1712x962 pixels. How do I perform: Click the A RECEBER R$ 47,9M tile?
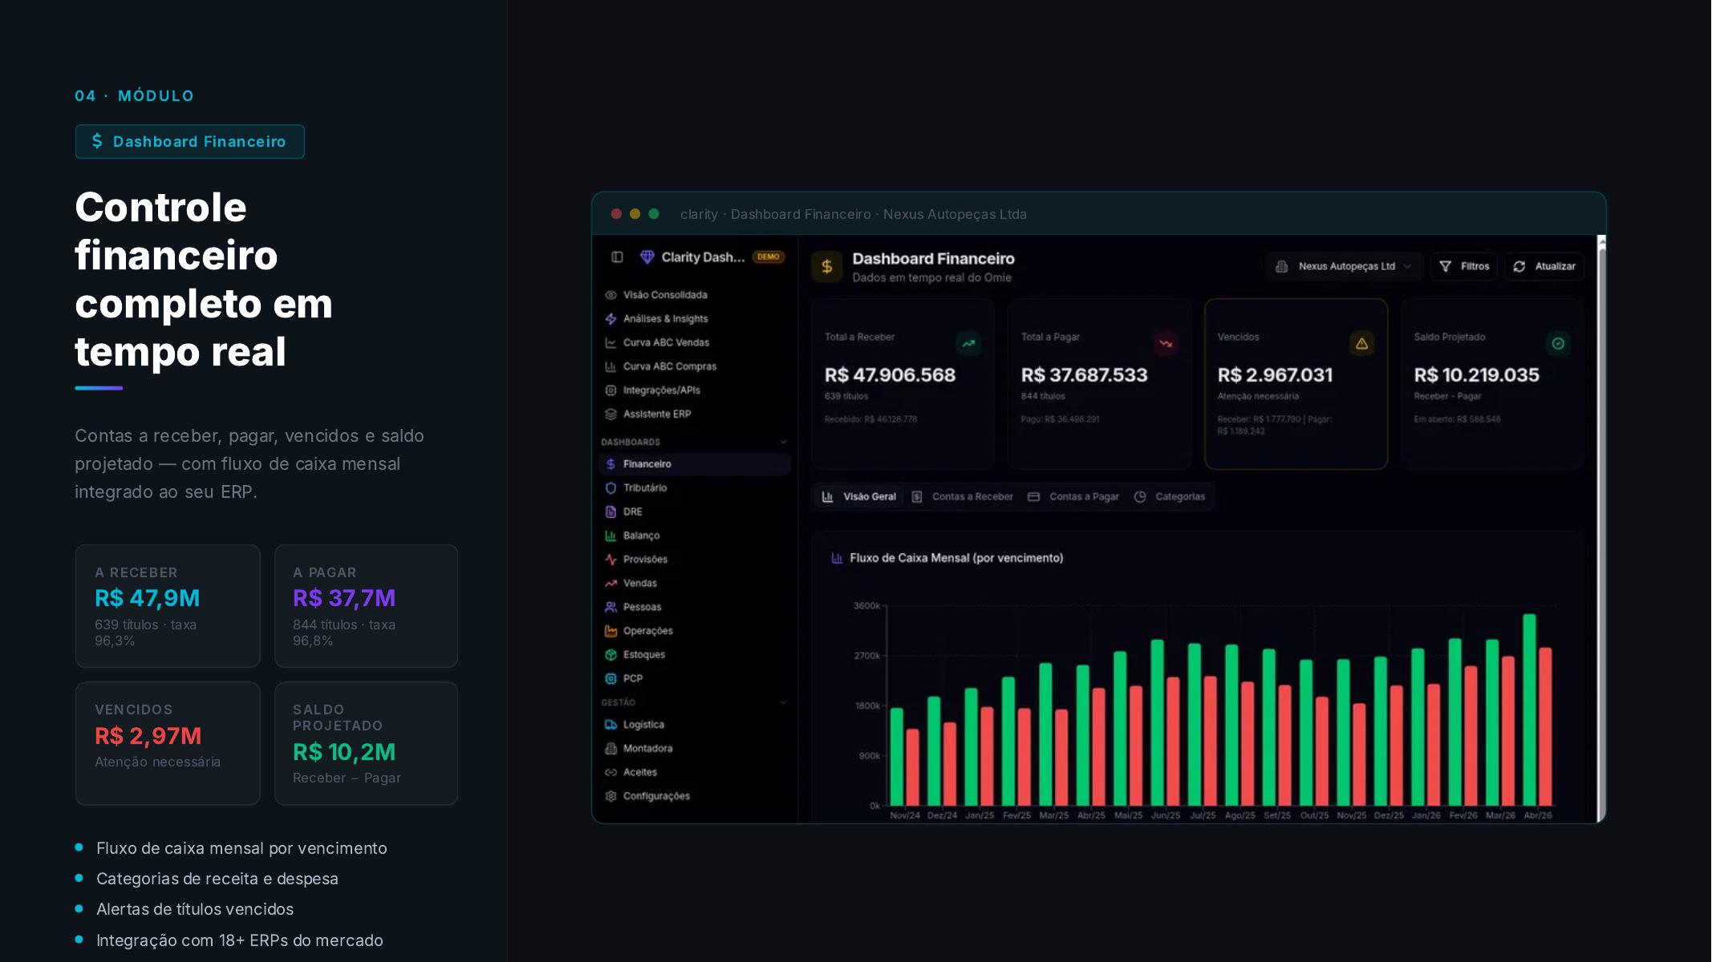tap(168, 606)
